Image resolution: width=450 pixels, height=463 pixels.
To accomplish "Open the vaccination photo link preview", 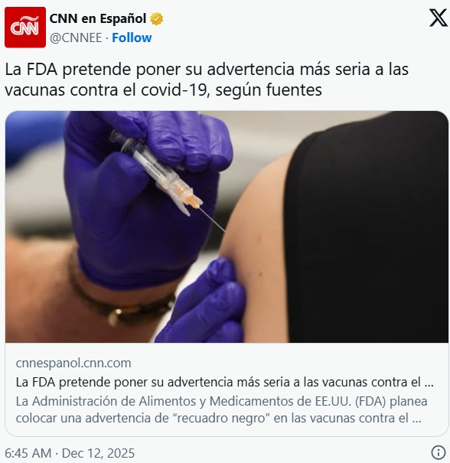I will pyautogui.click(x=227, y=227).
